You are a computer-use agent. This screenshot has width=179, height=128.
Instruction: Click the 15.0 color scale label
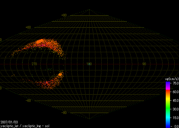[175, 118]
